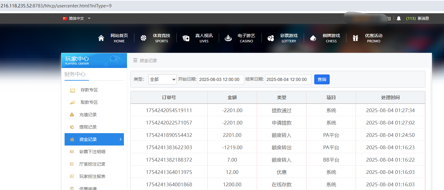The height and width of the screenshot is (190, 444).
Task: Go to 网站首页 HOME link
Action: [119, 38]
